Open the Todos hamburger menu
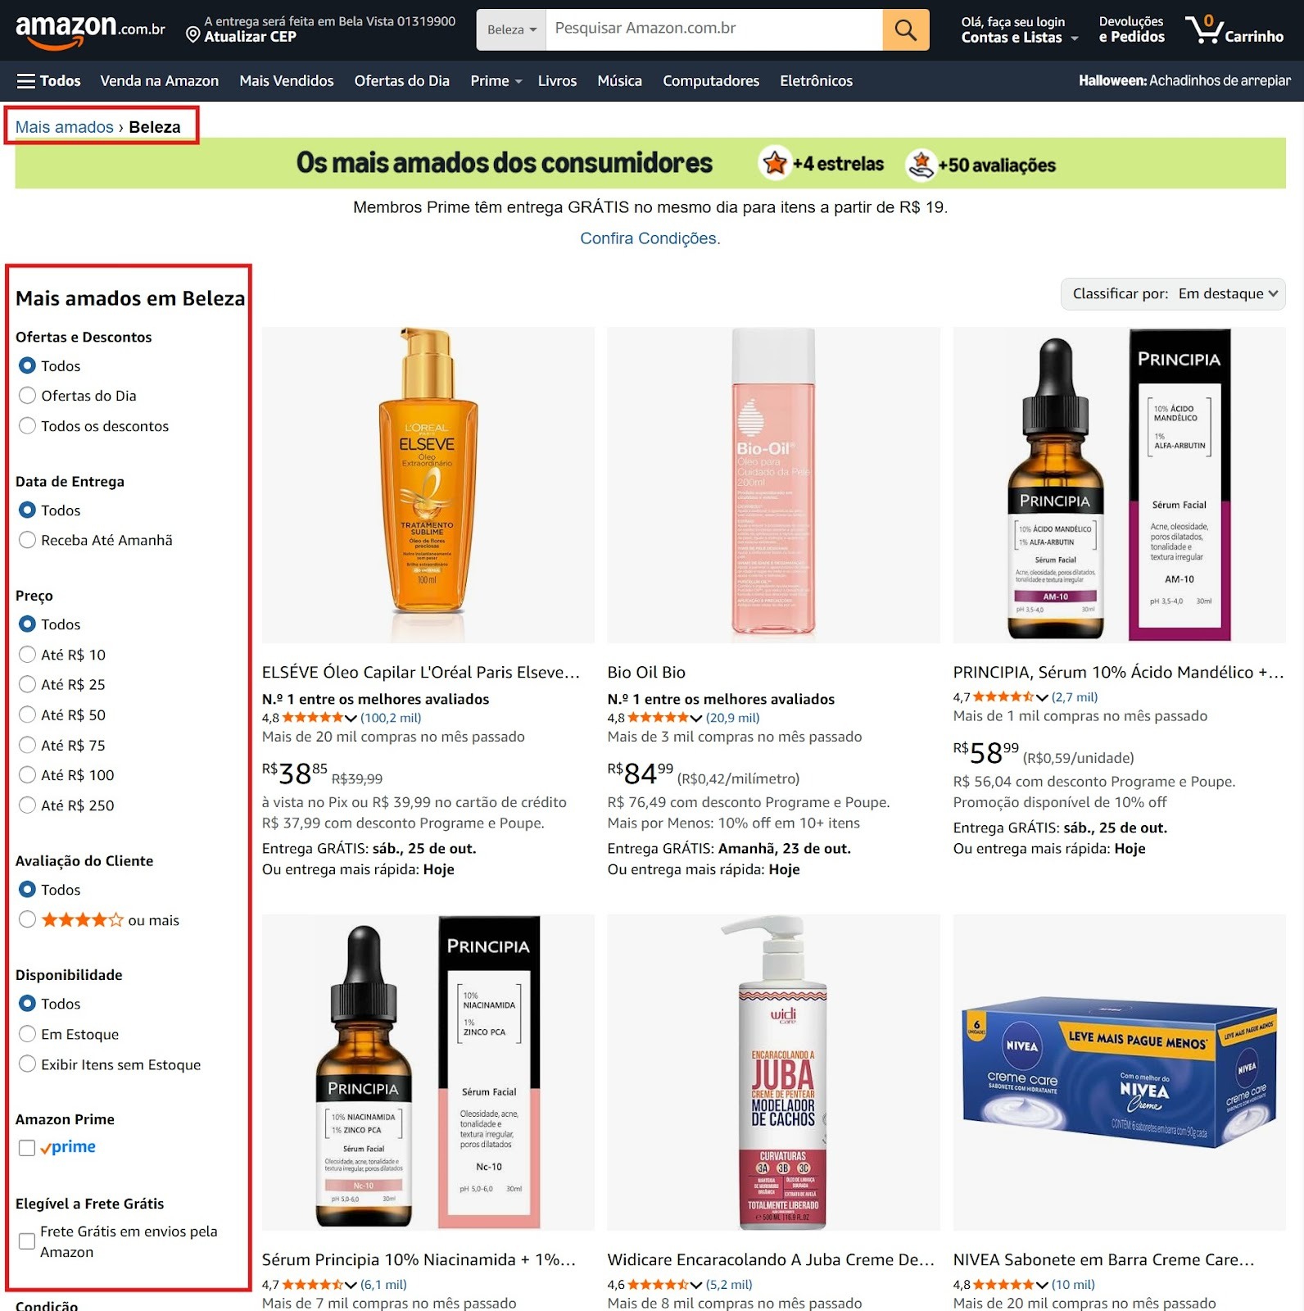The image size is (1304, 1311). coord(49,81)
